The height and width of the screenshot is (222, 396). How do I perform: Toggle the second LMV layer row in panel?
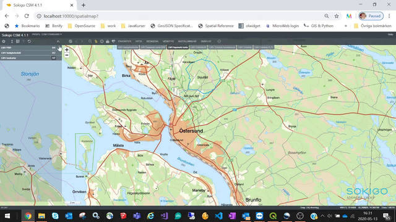(x=31, y=53)
